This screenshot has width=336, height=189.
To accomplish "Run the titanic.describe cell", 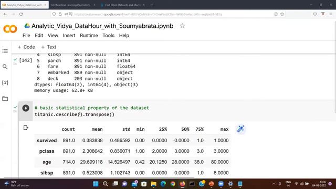I will [x=26, y=108].
